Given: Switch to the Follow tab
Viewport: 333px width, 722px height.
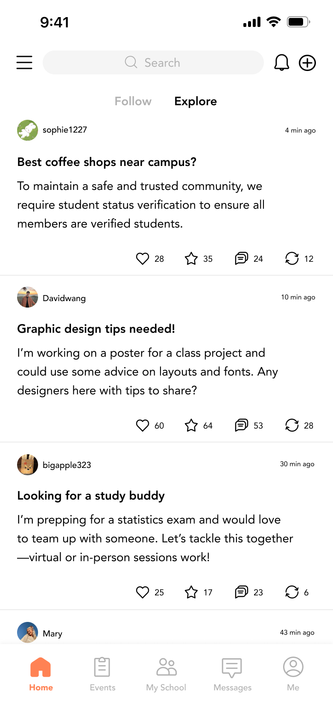Looking at the screenshot, I should tap(133, 101).
